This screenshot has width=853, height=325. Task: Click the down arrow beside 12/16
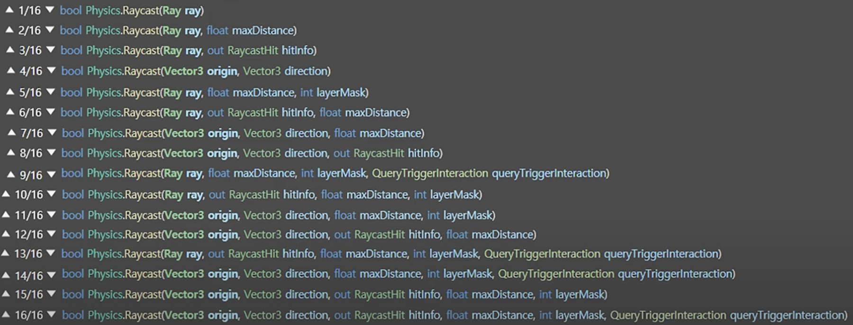(52, 234)
